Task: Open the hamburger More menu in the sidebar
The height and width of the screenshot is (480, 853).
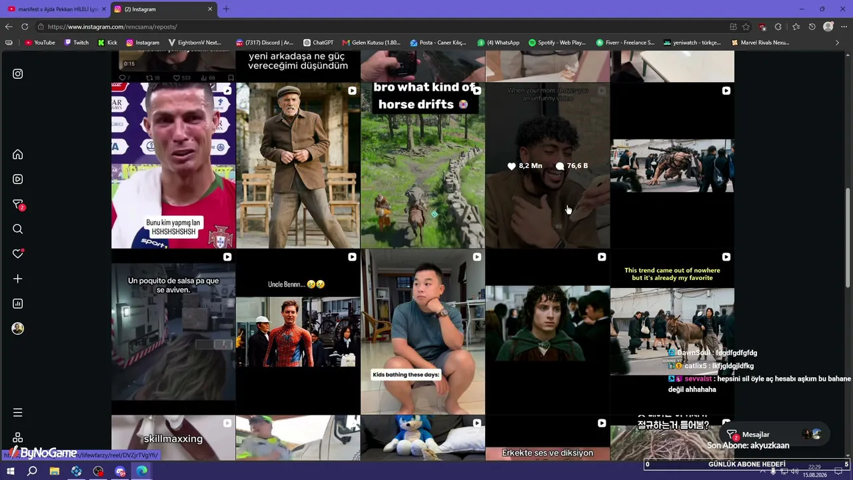Action: click(x=18, y=413)
